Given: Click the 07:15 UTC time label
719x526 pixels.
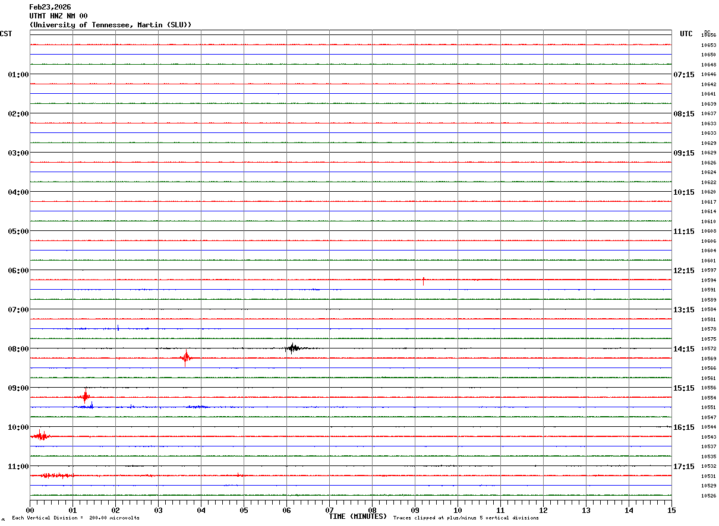Looking at the screenshot, I should [x=684, y=75].
